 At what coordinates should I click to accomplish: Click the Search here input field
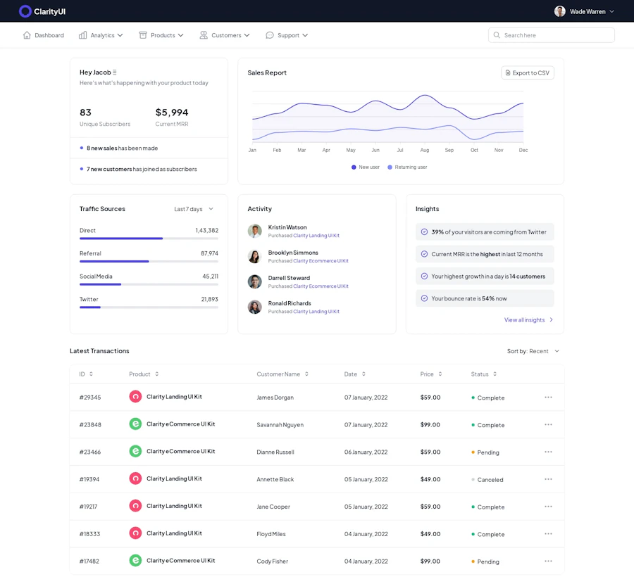coord(552,35)
